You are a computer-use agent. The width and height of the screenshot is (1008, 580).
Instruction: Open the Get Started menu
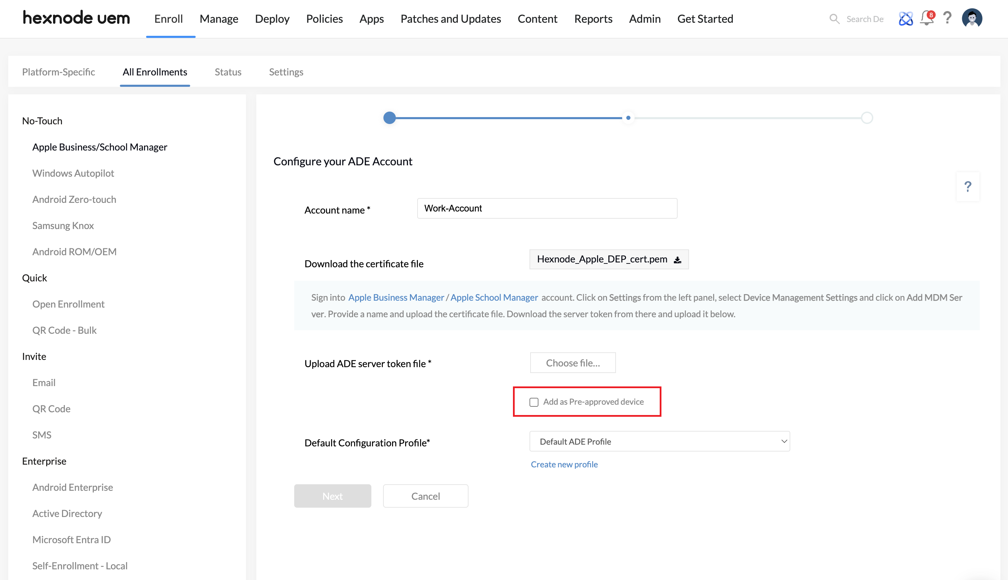tap(705, 19)
